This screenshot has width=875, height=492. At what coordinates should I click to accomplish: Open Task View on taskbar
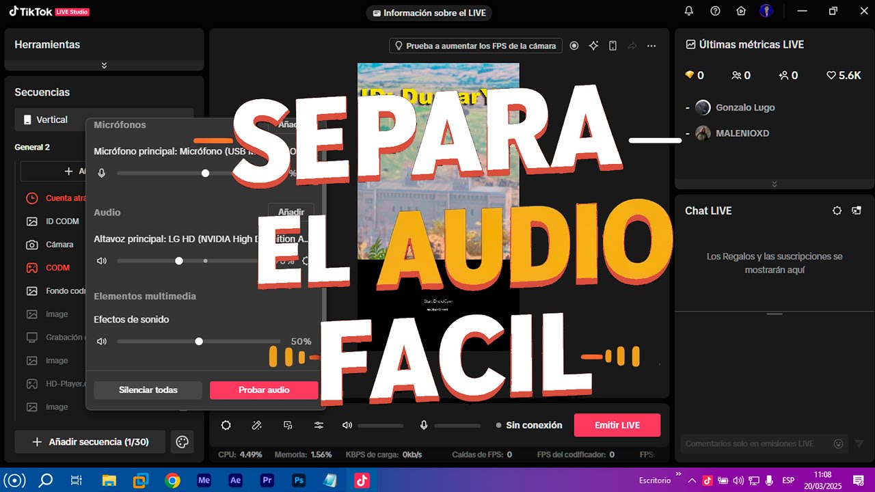pos(77,480)
